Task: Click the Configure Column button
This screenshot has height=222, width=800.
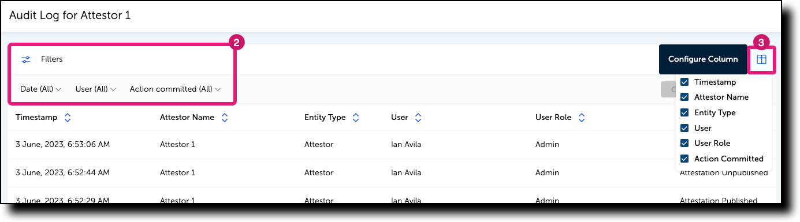Action: tap(703, 59)
